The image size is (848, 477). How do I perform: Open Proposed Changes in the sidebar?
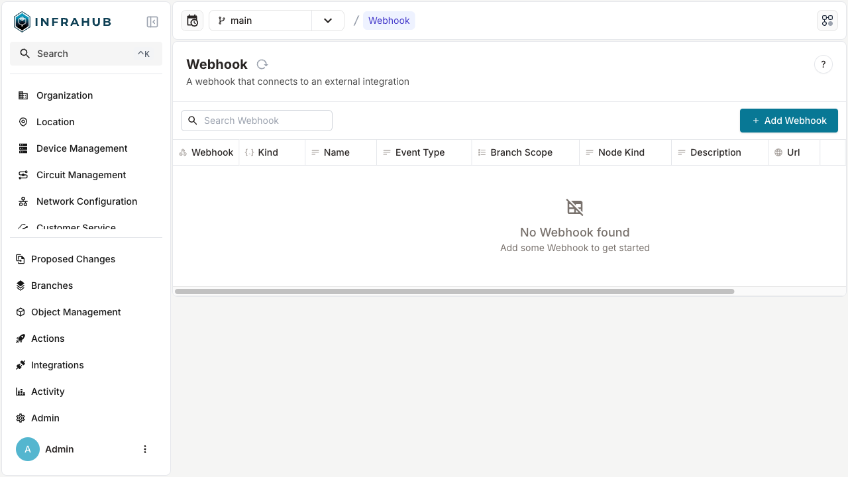coord(74,259)
